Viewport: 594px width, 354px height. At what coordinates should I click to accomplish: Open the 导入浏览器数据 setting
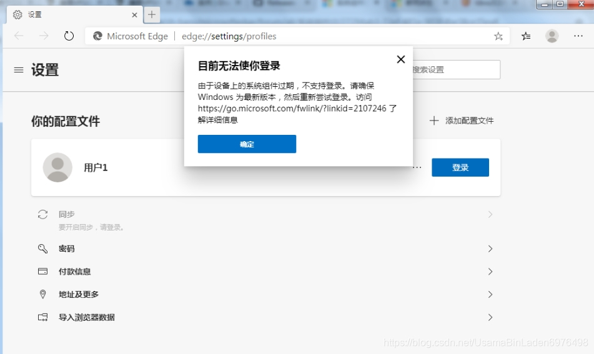(x=265, y=317)
